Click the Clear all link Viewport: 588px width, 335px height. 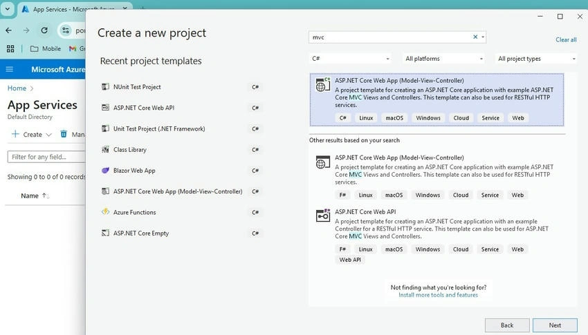point(566,39)
